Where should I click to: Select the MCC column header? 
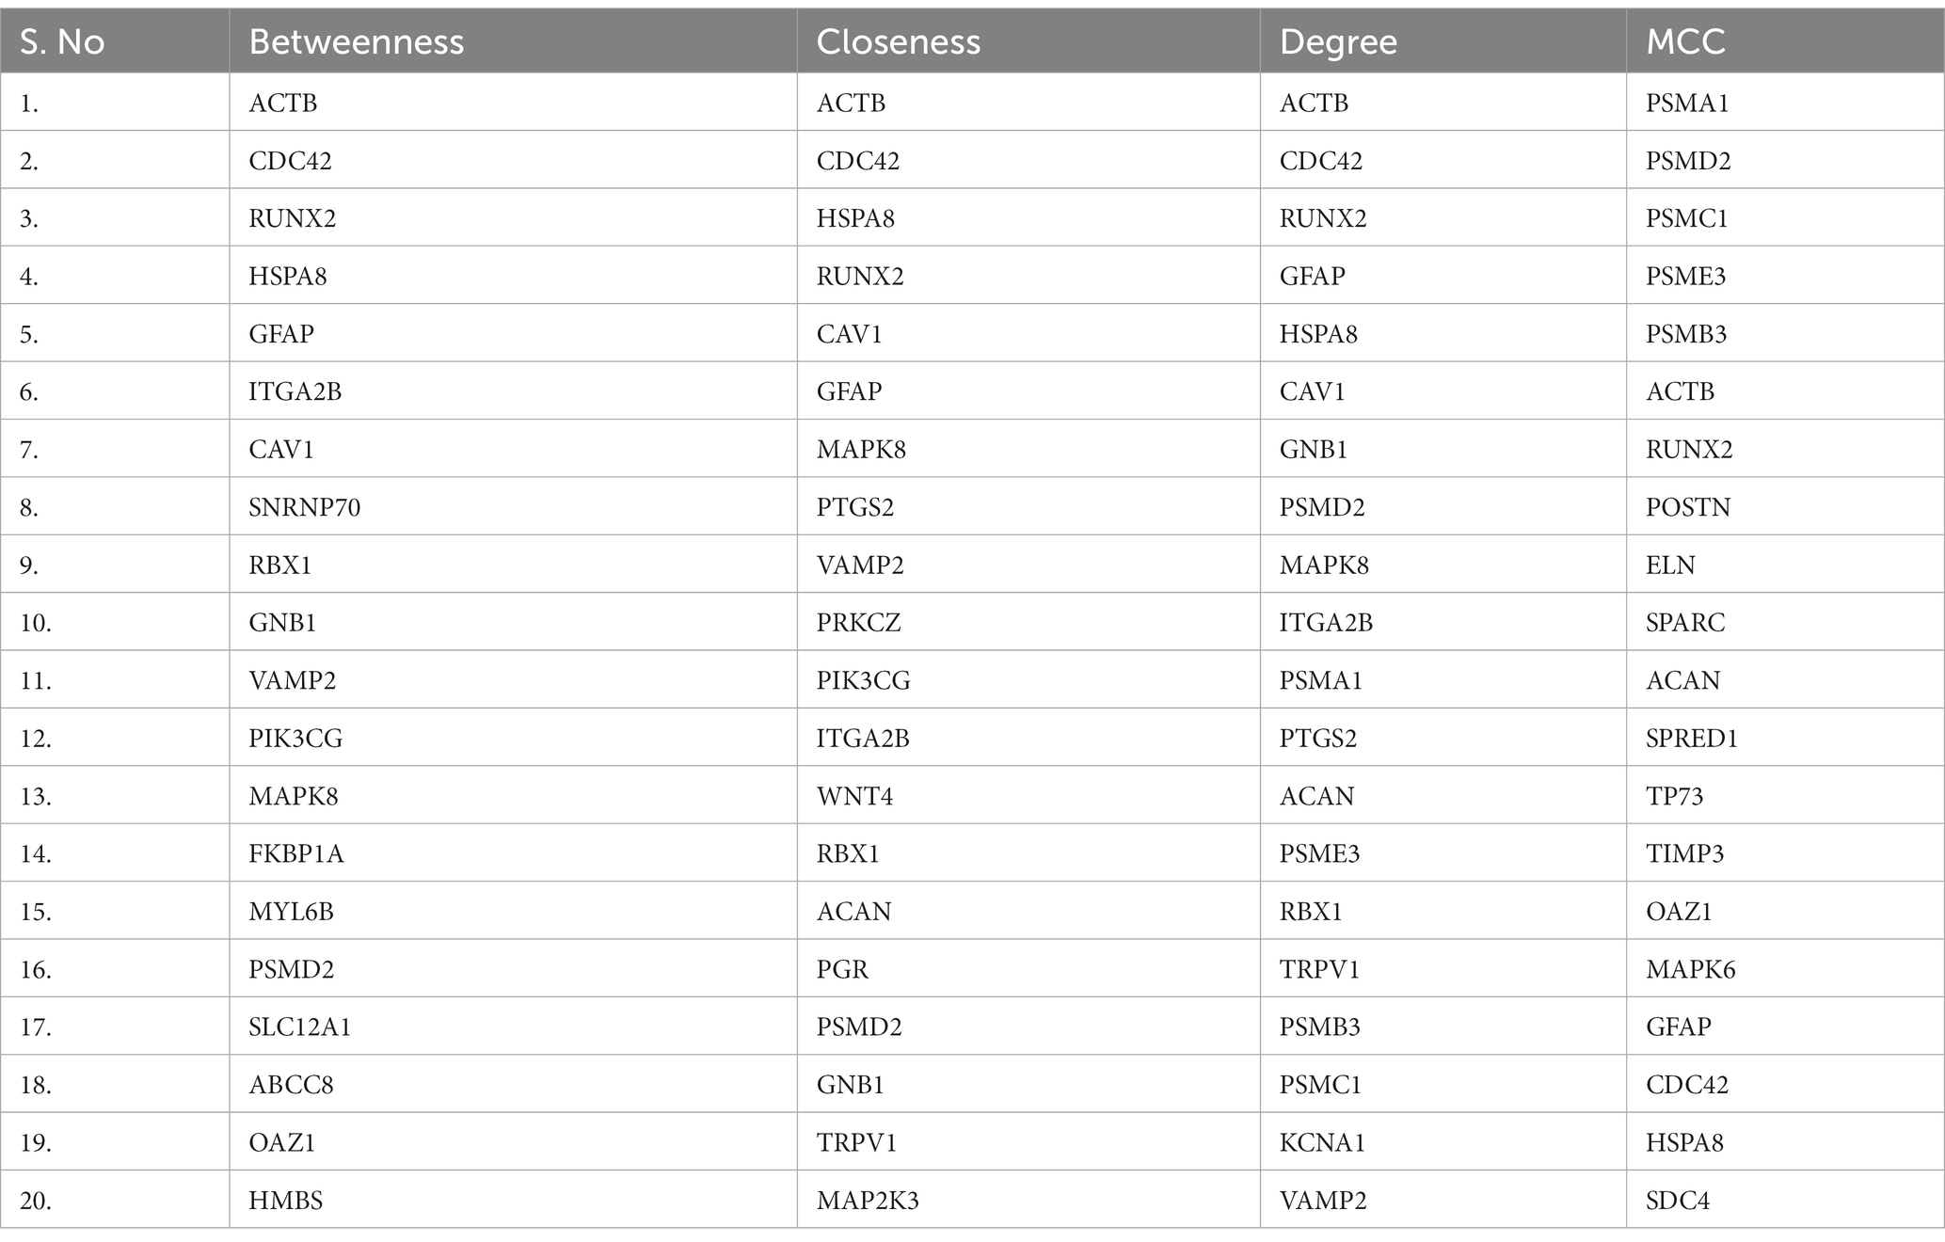tap(1685, 41)
